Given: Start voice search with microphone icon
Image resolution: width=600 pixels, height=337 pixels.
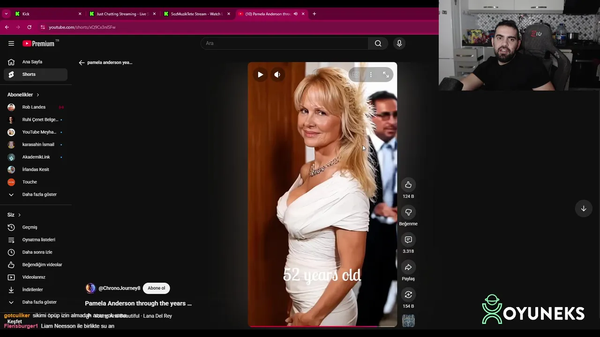Looking at the screenshot, I should (x=399, y=44).
